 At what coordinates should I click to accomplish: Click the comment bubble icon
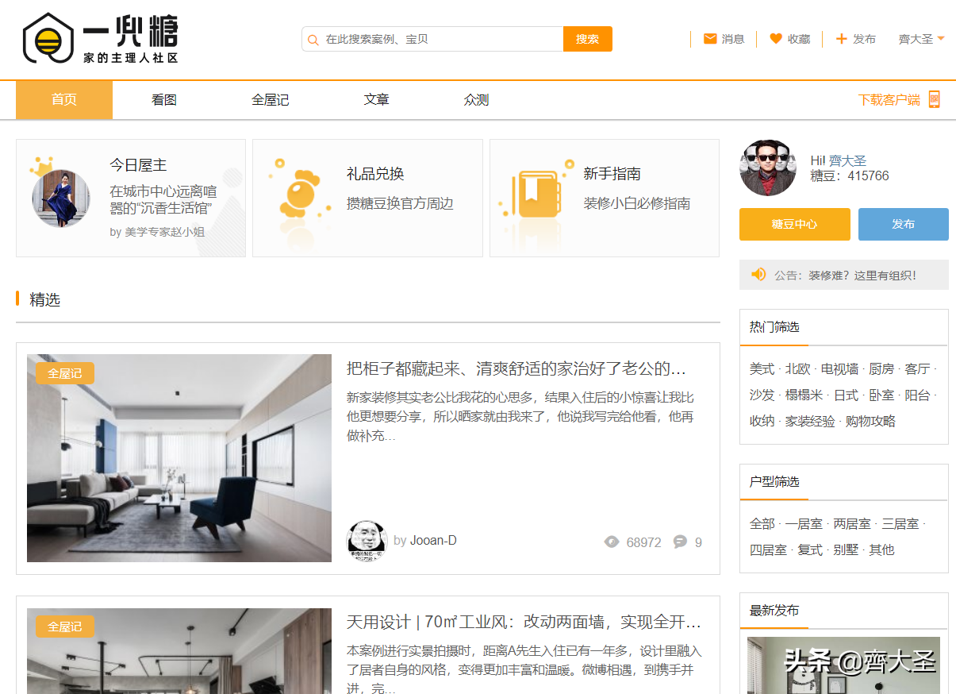coord(680,542)
